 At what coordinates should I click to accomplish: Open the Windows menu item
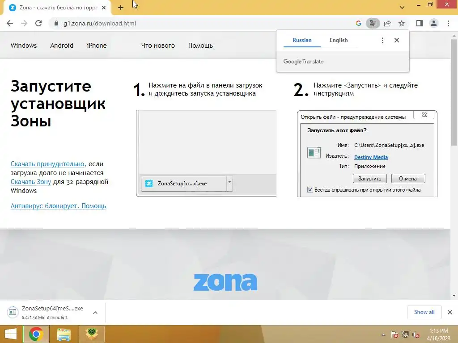(x=24, y=46)
